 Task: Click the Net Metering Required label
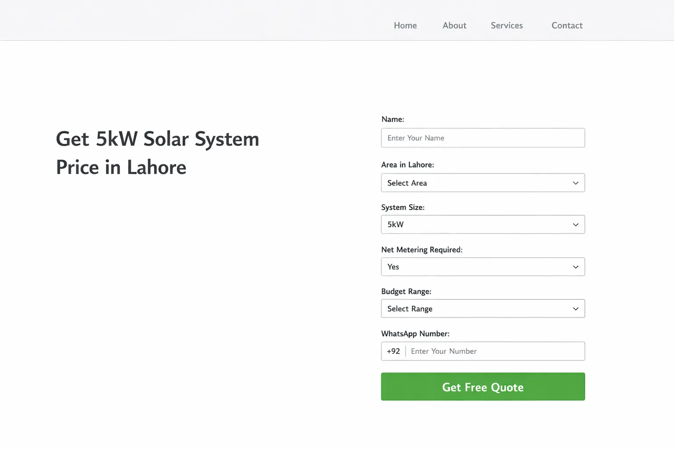422,249
